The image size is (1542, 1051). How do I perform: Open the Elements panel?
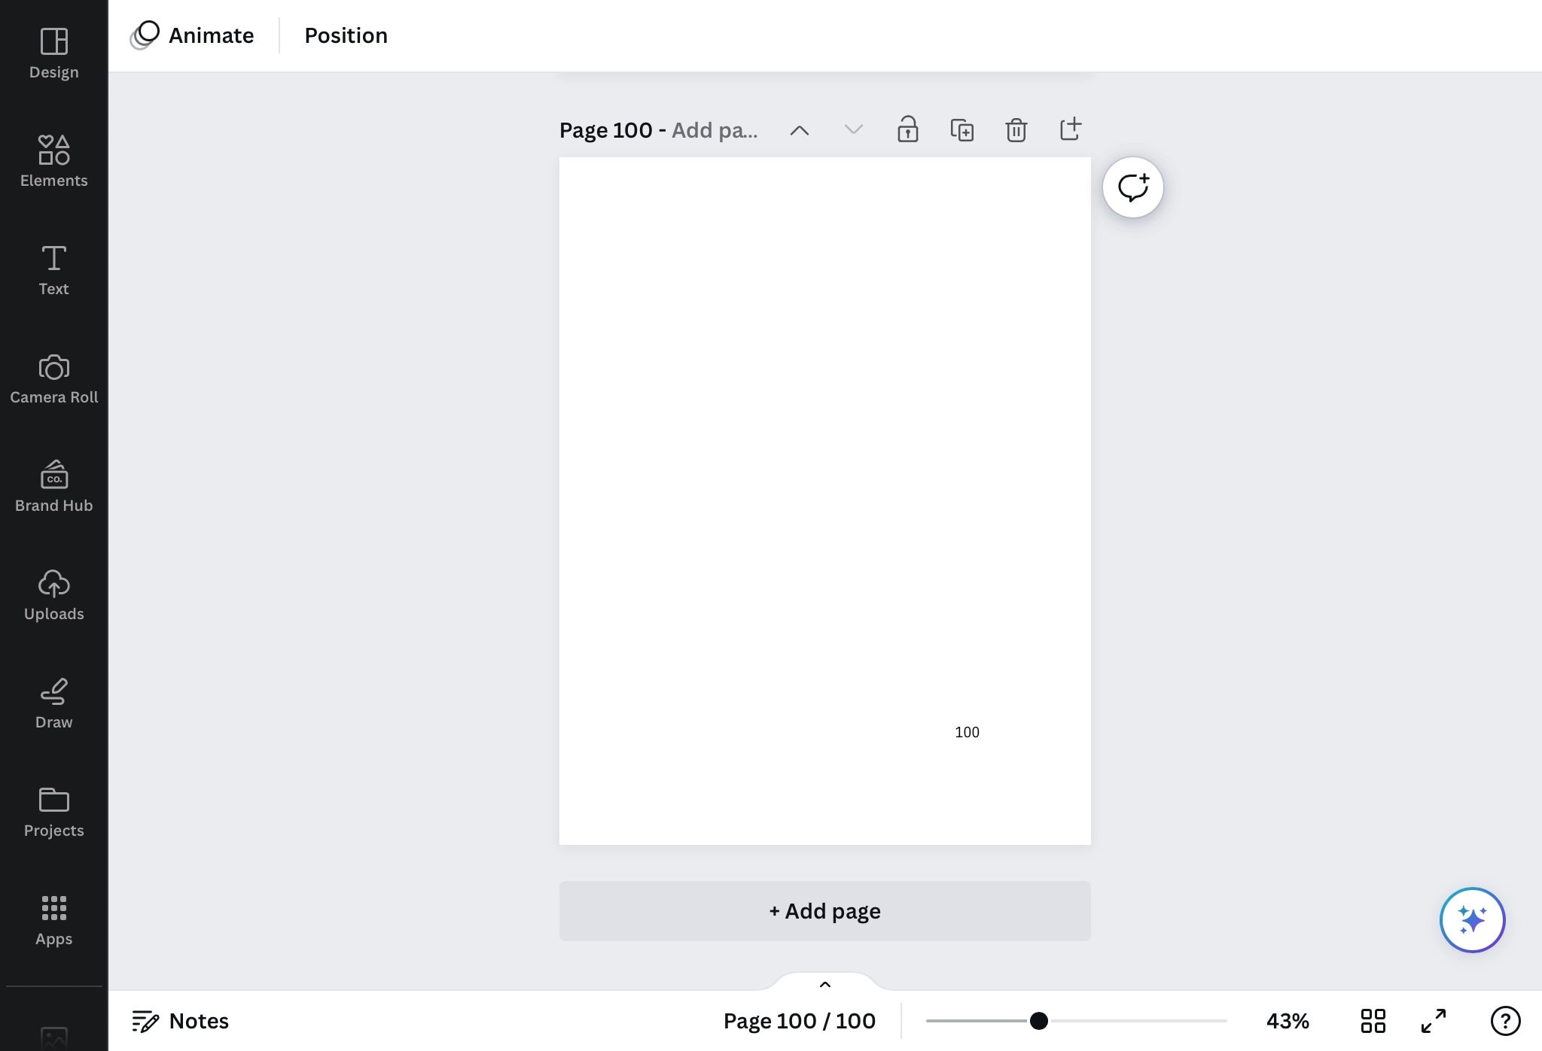click(53, 159)
